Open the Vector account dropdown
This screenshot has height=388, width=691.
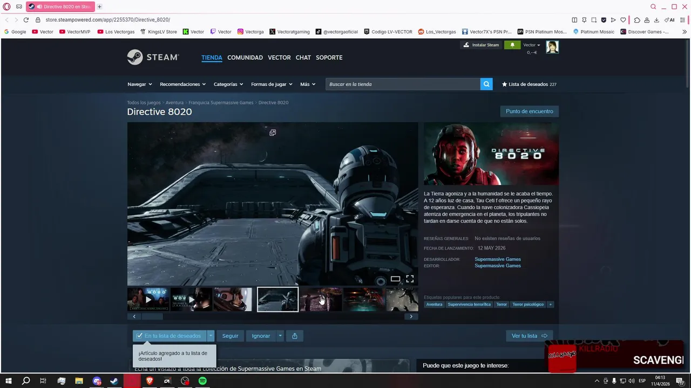[532, 45]
